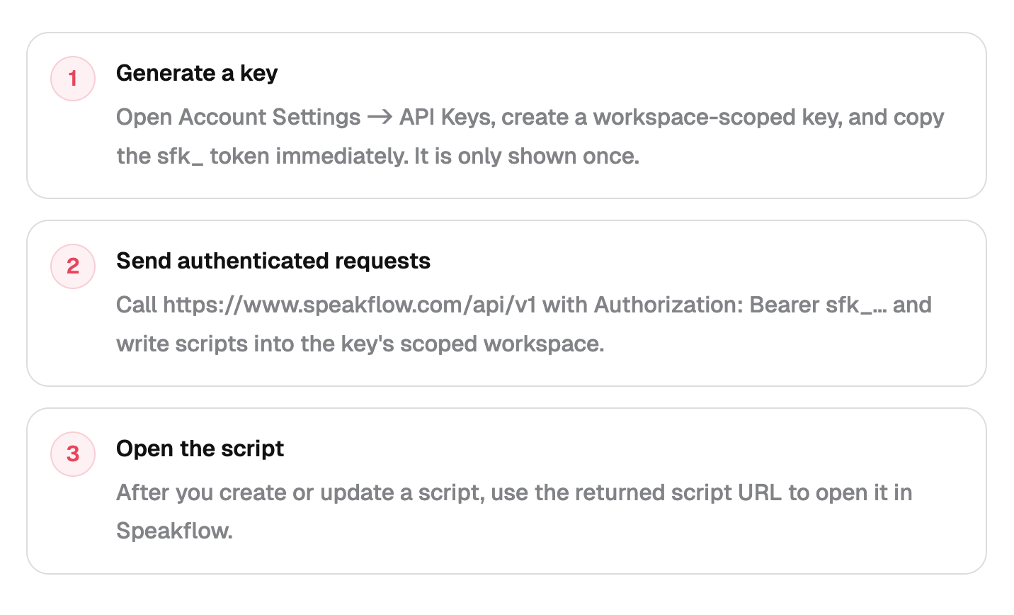Click the "After you create or update" text
1014x615 pixels.
pyautogui.click(x=251, y=492)
